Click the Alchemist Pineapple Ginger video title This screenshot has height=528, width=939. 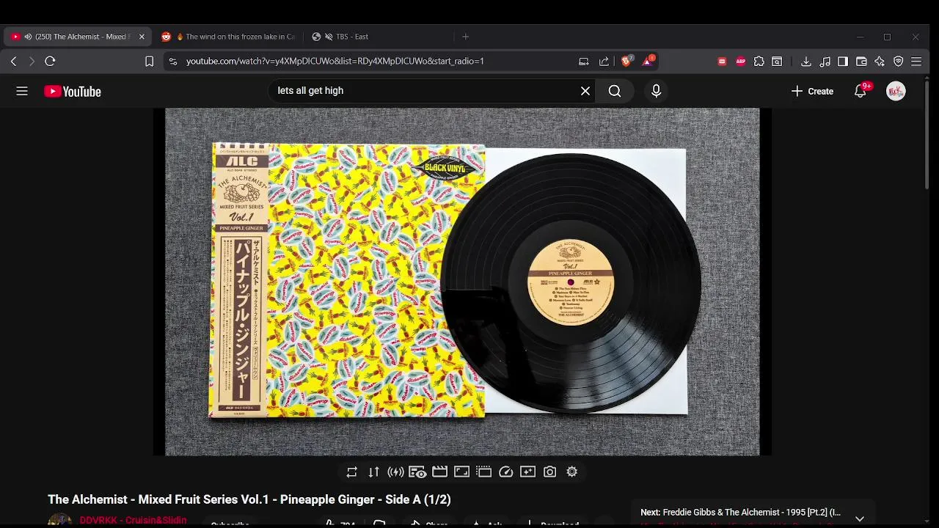point(249,499)
